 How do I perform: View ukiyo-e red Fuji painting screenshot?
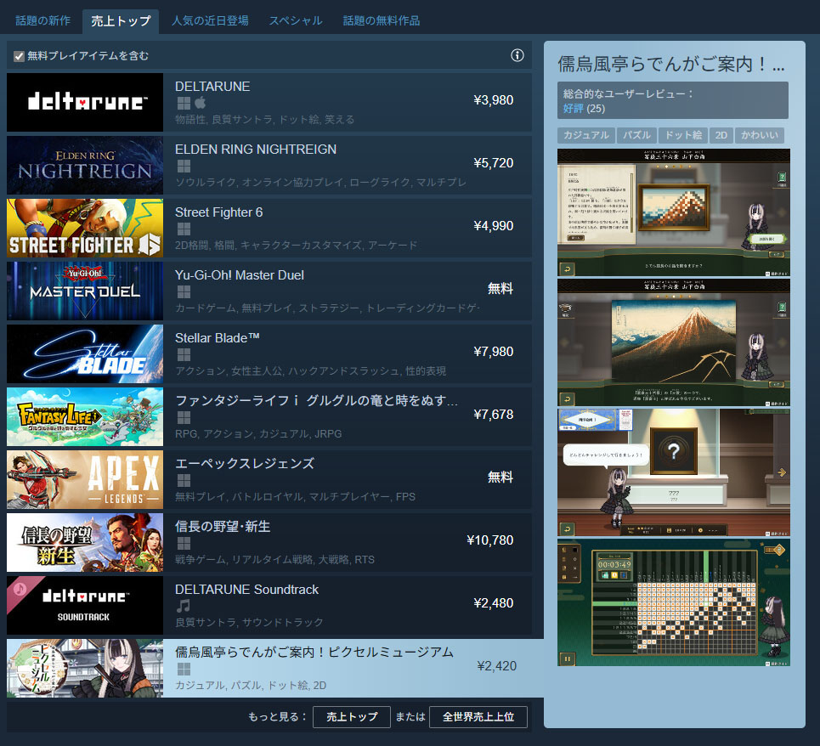[x=674, y=342]
